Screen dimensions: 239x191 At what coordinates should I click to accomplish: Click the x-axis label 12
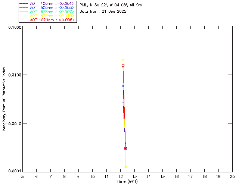120,176
